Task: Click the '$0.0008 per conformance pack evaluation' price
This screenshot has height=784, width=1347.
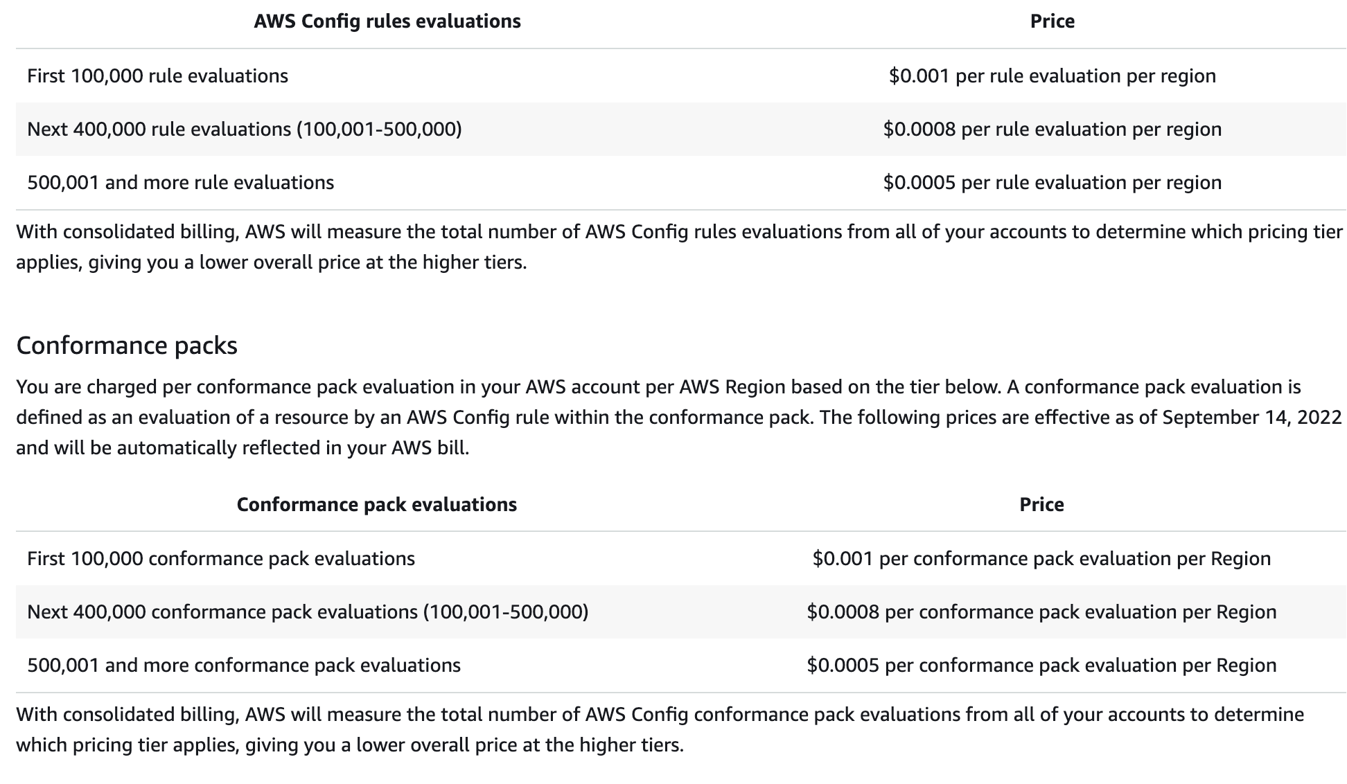Action: point(1041,612)
